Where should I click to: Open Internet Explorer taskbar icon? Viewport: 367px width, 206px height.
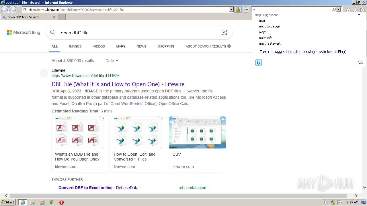click(x=22, y=202)
